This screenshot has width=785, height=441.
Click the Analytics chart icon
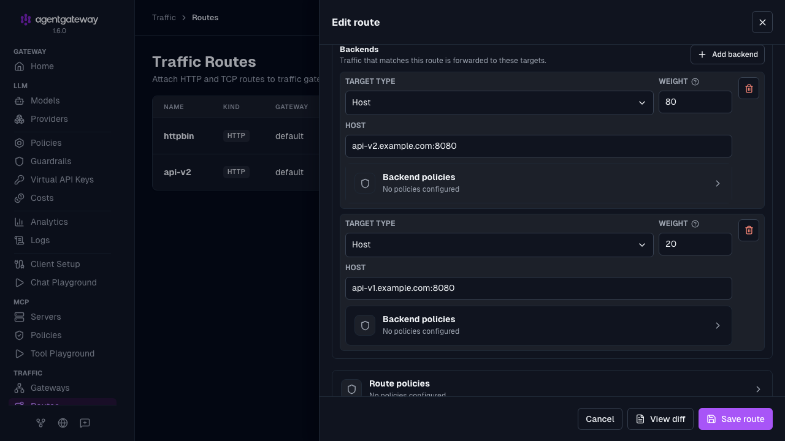coord(19,222)
